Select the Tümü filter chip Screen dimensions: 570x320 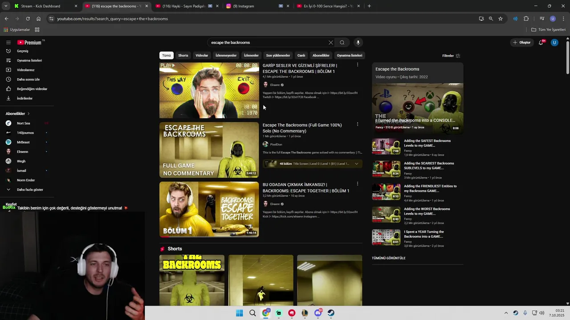167,56
